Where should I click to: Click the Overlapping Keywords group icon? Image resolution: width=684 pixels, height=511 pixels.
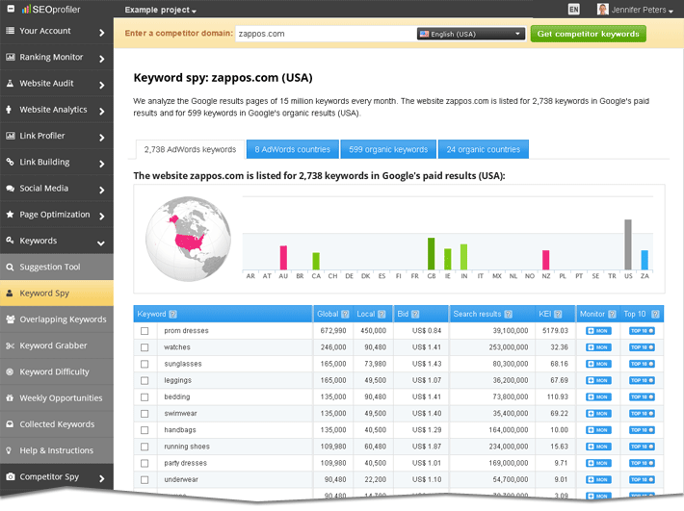tap(10, 319)
